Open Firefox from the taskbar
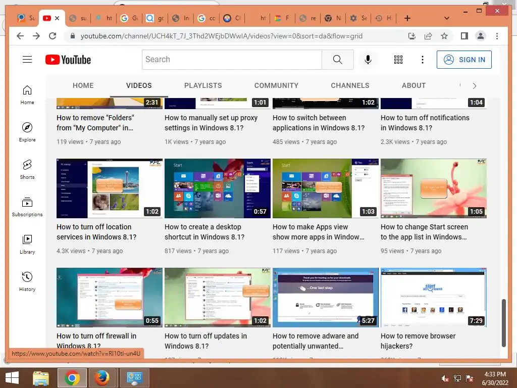This screenshot has width=517, height=388. [102, 378]
